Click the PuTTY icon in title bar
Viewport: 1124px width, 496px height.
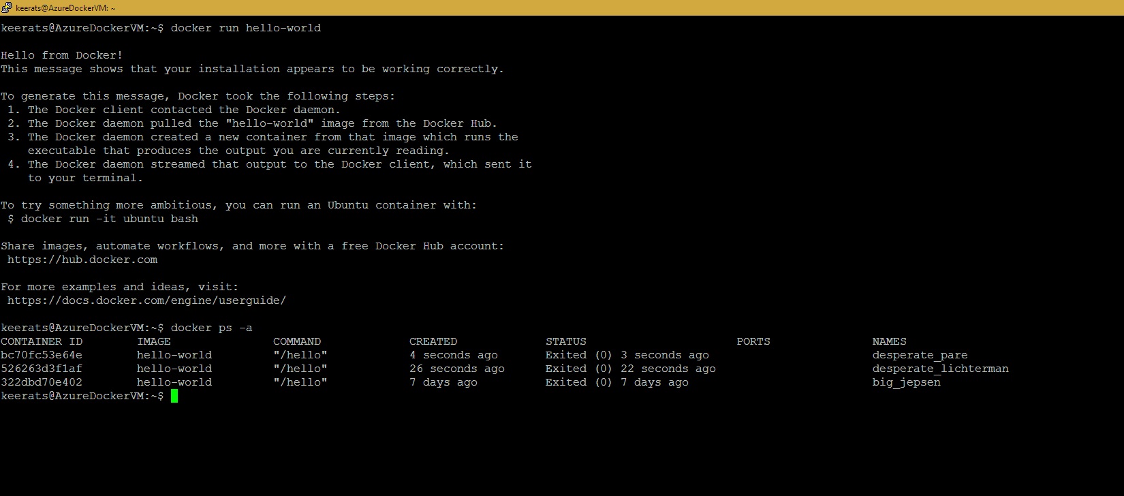7,7
